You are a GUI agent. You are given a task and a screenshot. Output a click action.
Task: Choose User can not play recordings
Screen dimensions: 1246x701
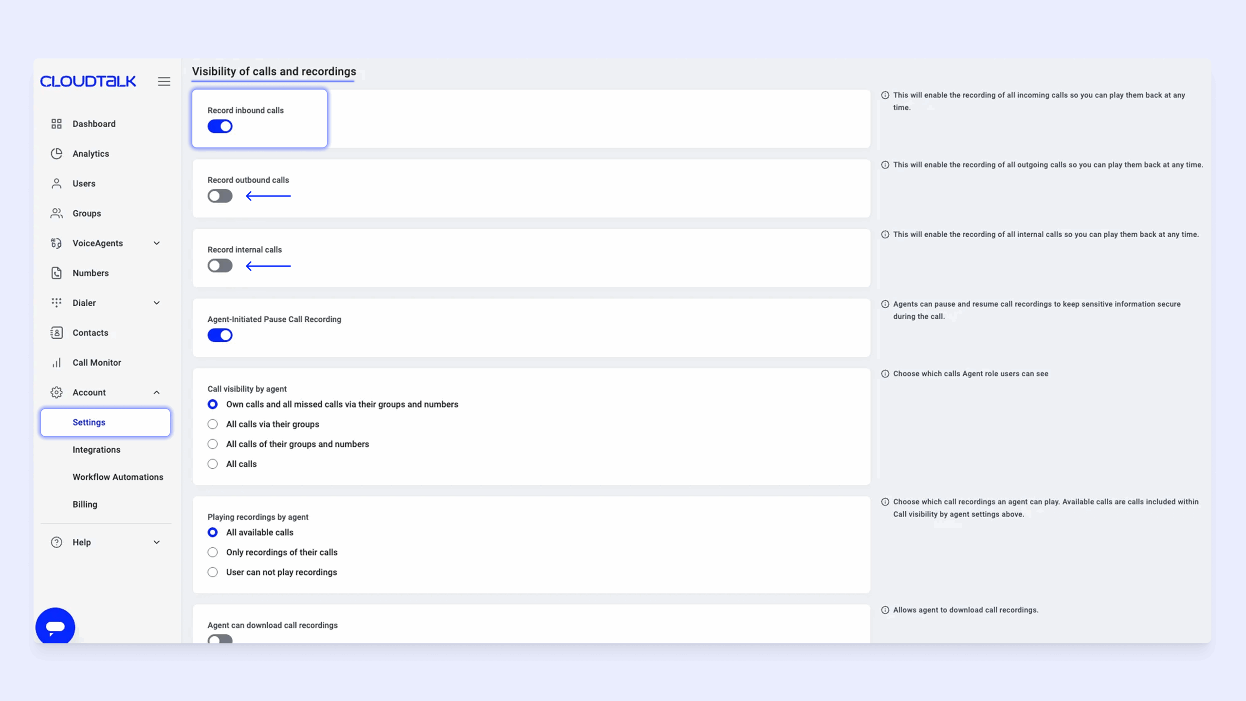click(x=213, y=572)
